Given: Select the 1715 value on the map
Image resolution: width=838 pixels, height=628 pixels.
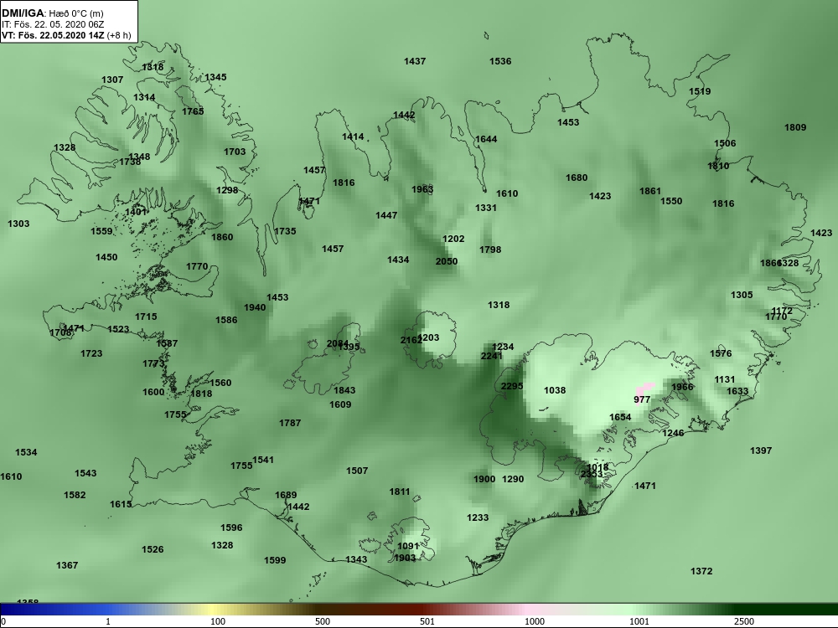Looking at the screenshot, I should click(146, 317).
